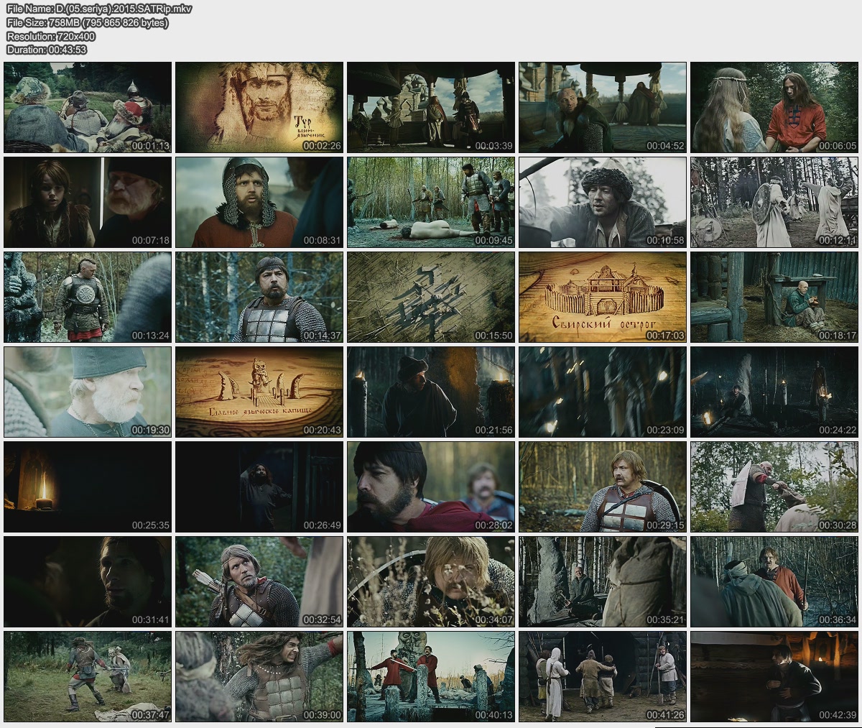The height and width of the screenshot is (728, 862).
Task: Click the Resolution 720x400 text
Action: (x=50, y=37)
